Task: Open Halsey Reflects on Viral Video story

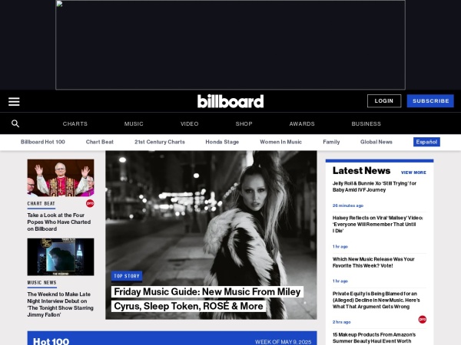Action: (377, 224)
